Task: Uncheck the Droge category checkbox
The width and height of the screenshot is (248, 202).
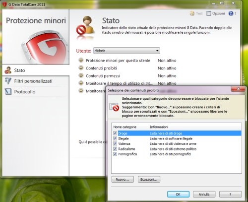Action: [x=115, y=133]
